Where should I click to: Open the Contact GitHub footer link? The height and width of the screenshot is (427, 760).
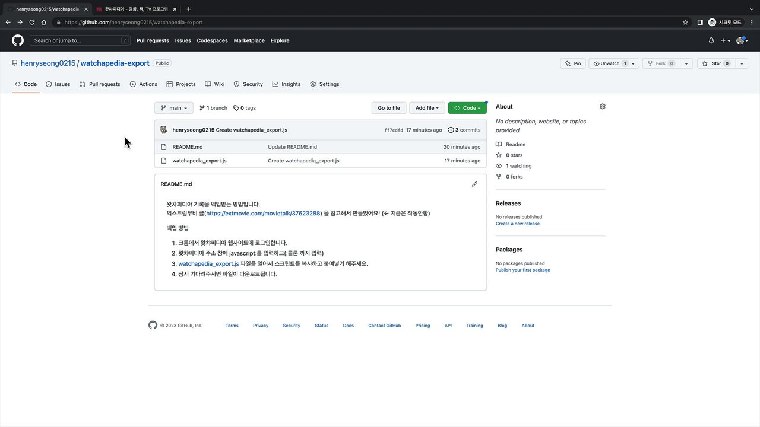[384, 326]
